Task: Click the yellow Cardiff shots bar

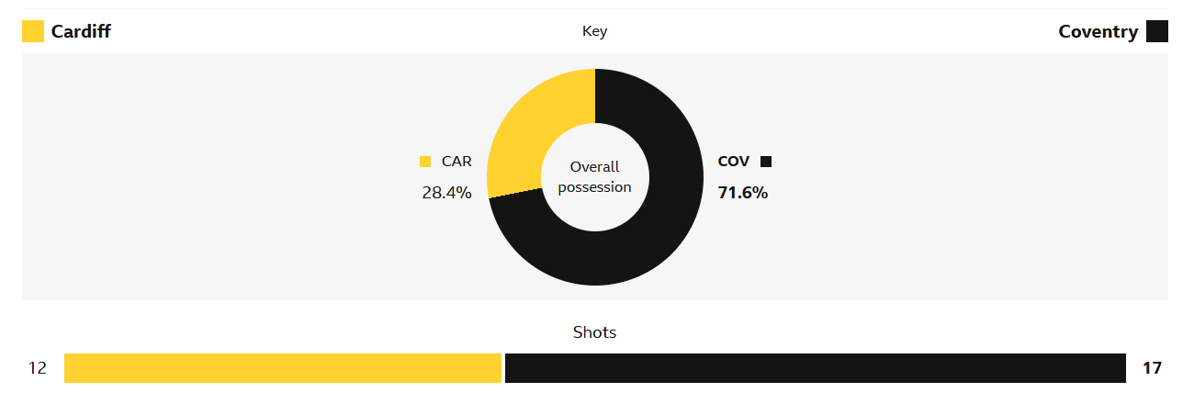Action: (283, 368)
